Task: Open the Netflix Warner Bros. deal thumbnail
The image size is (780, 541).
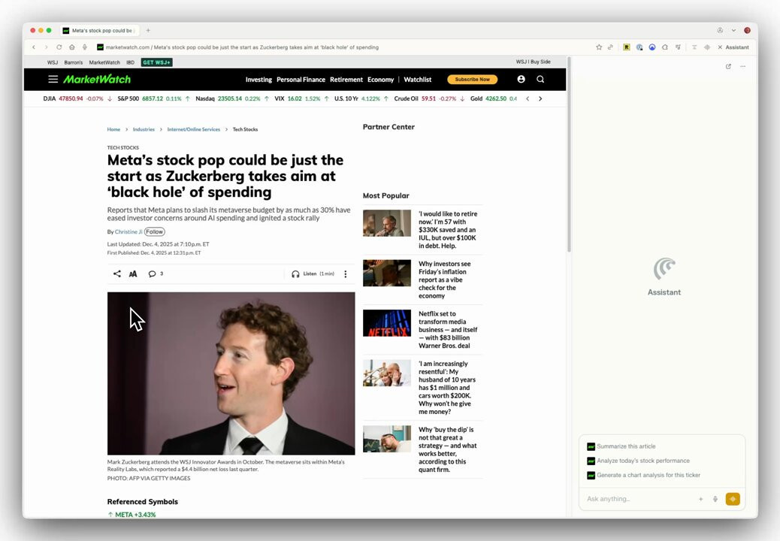Action: (x=386, y=322)
